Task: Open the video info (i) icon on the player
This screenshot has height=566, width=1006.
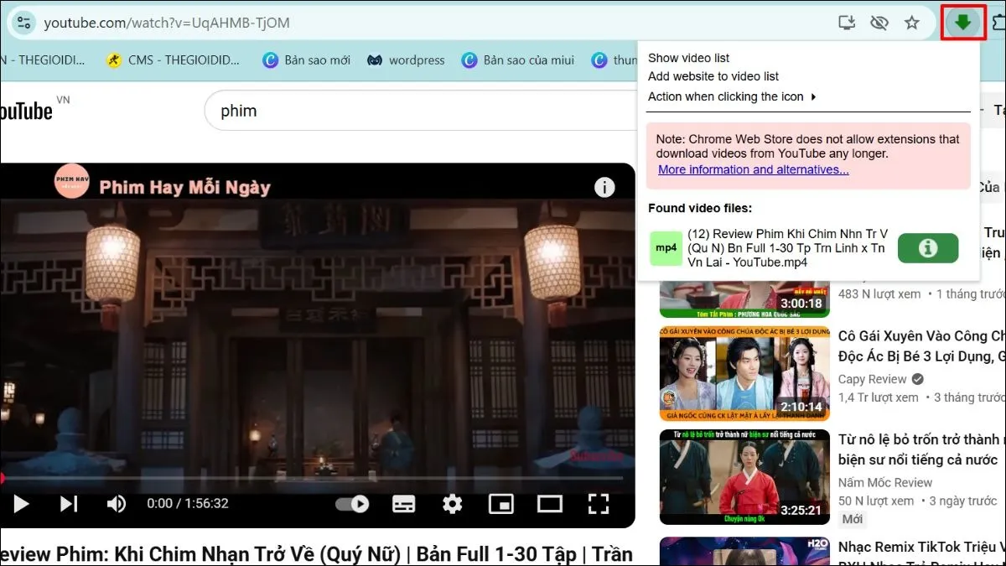Action: click(604, 187)
